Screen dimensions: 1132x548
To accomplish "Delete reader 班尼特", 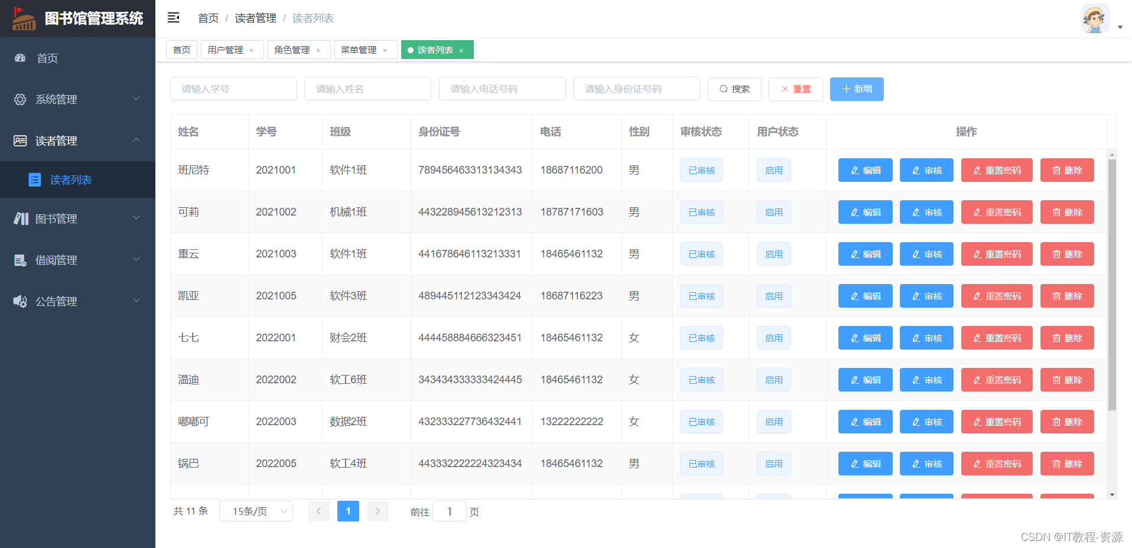I will [1067, 170].
